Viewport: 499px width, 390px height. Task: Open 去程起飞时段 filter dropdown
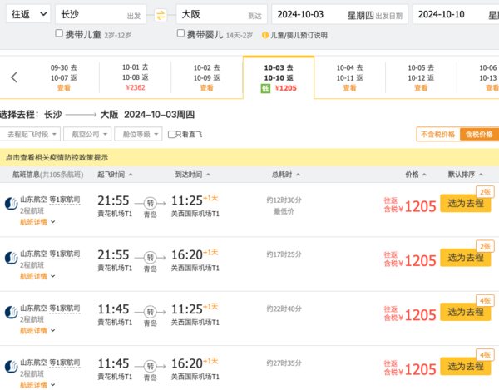pos(31,134)
